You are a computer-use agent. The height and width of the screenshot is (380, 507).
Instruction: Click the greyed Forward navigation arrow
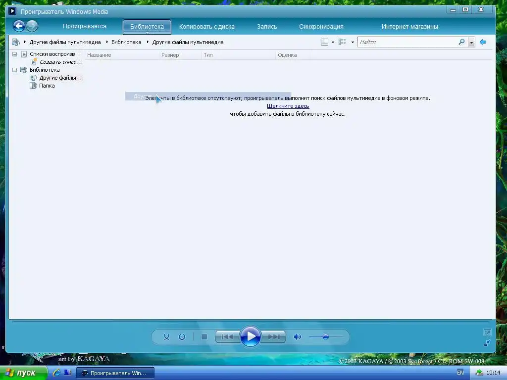coord(32,26)
